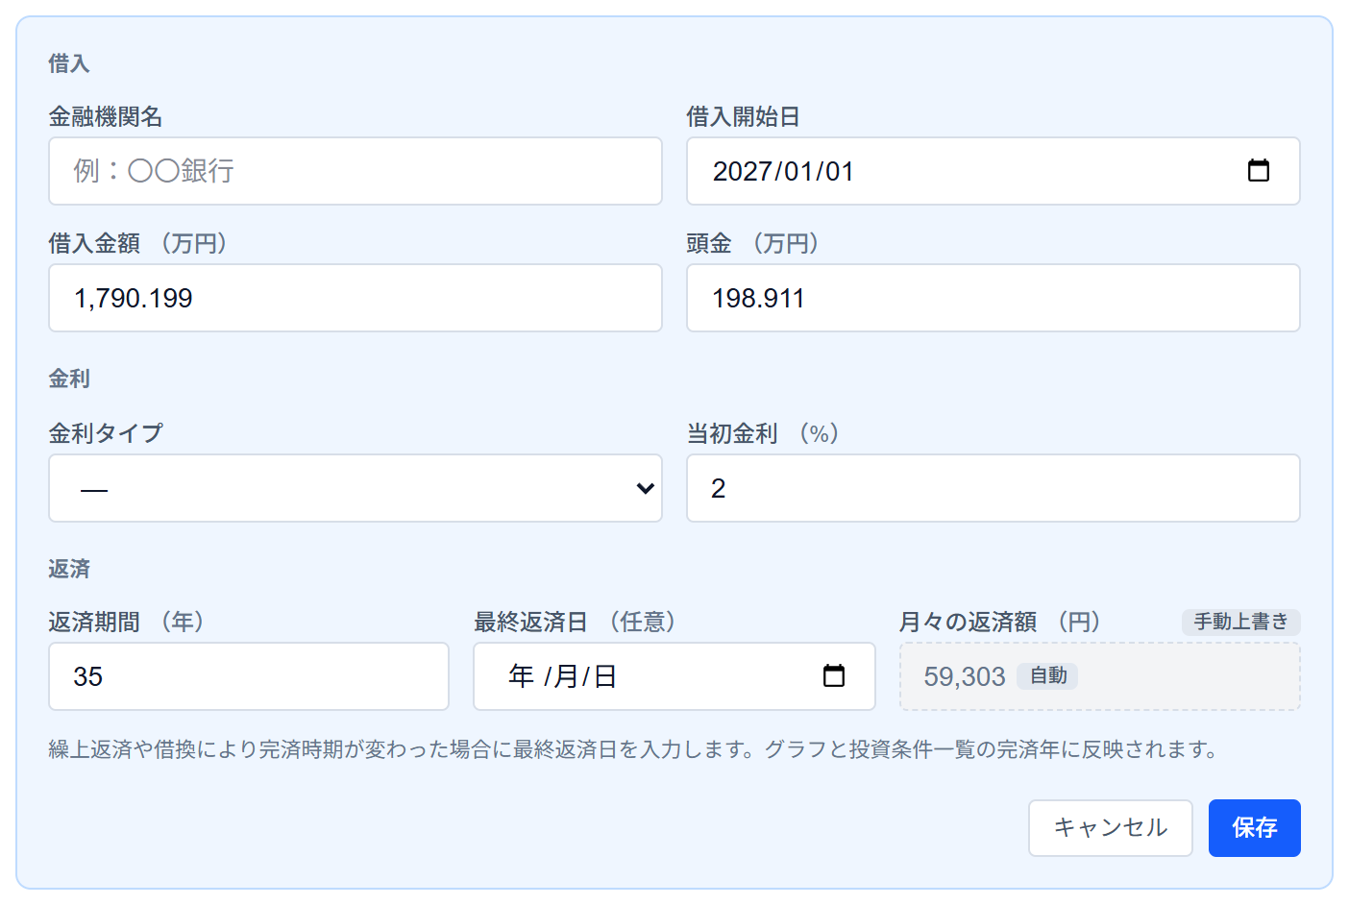Open the calendar picker for 最終返済日

click(834, 676)
